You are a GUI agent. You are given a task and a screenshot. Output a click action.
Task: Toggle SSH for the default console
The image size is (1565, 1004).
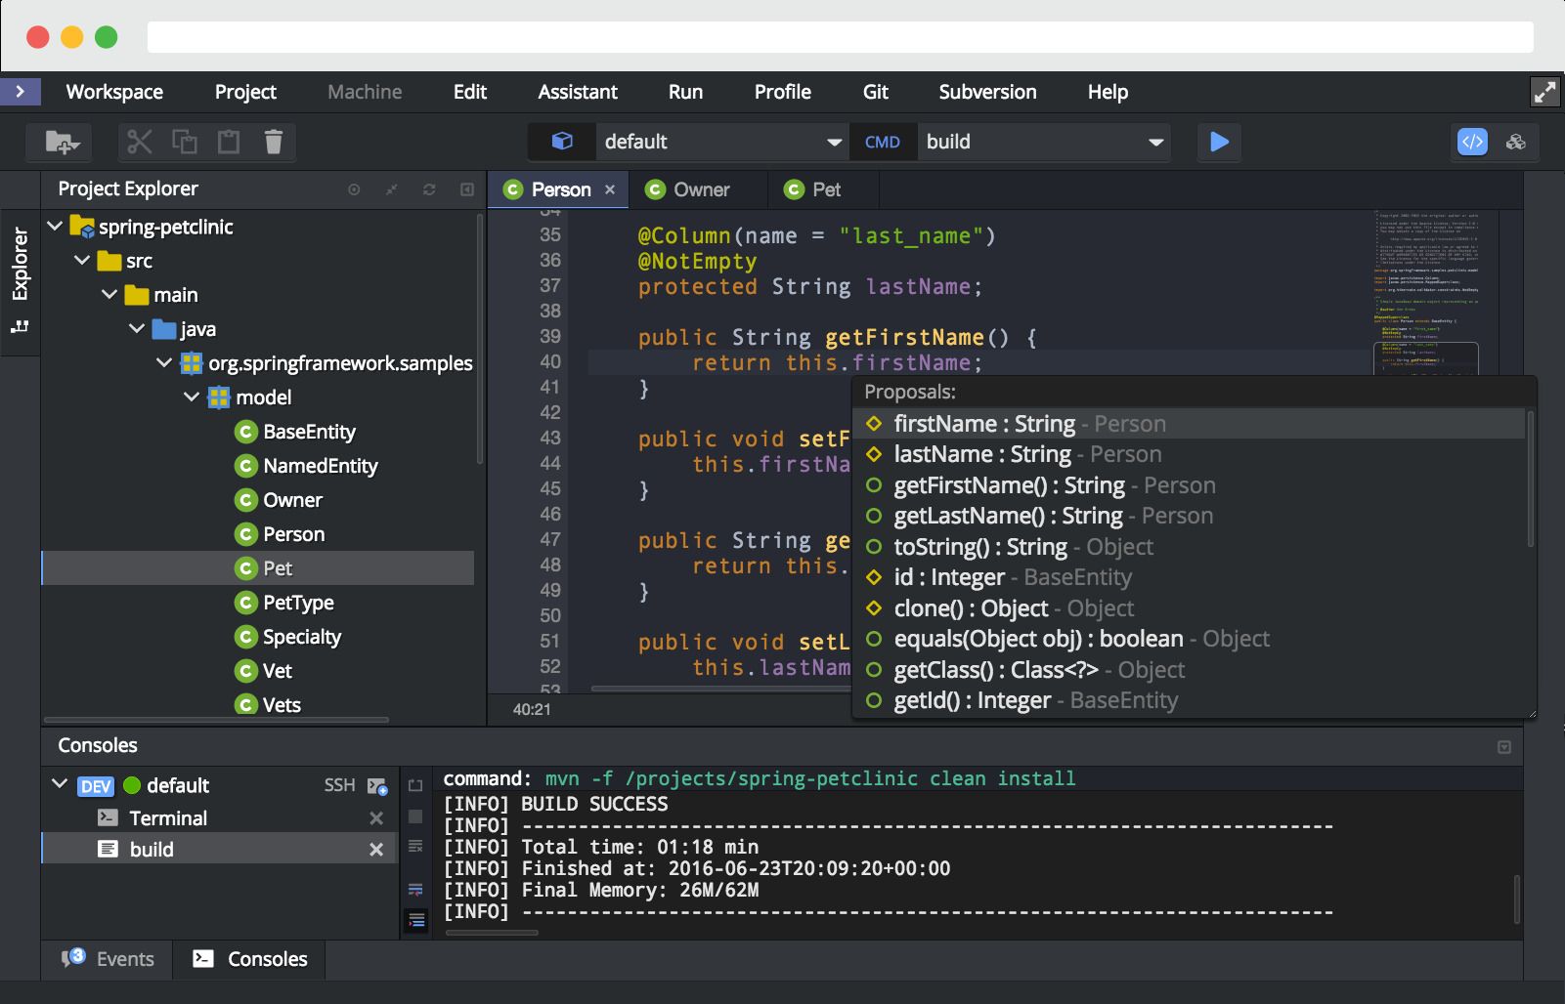pyautogui.click(x=339, y=784)
